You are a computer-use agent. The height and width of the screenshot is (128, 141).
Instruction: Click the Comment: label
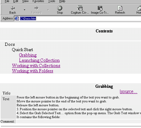(7, 121)
